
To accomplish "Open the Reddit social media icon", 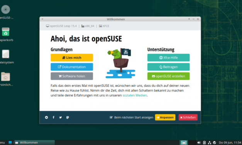I will (x=46, y=117).
